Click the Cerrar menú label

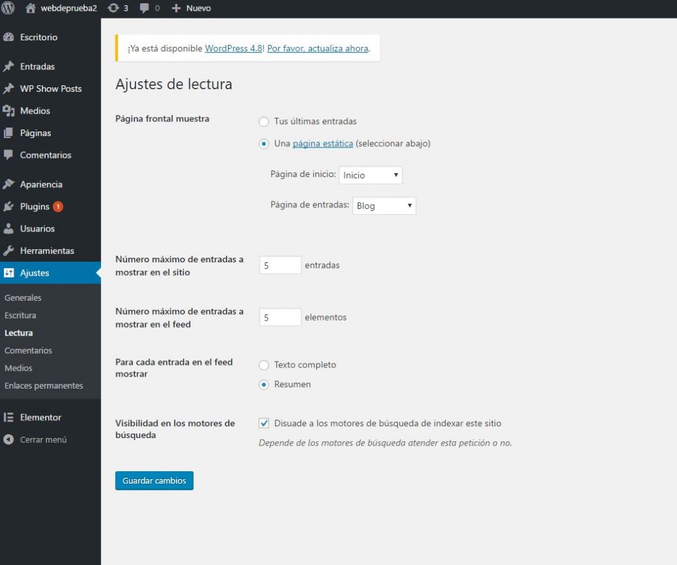43,440
